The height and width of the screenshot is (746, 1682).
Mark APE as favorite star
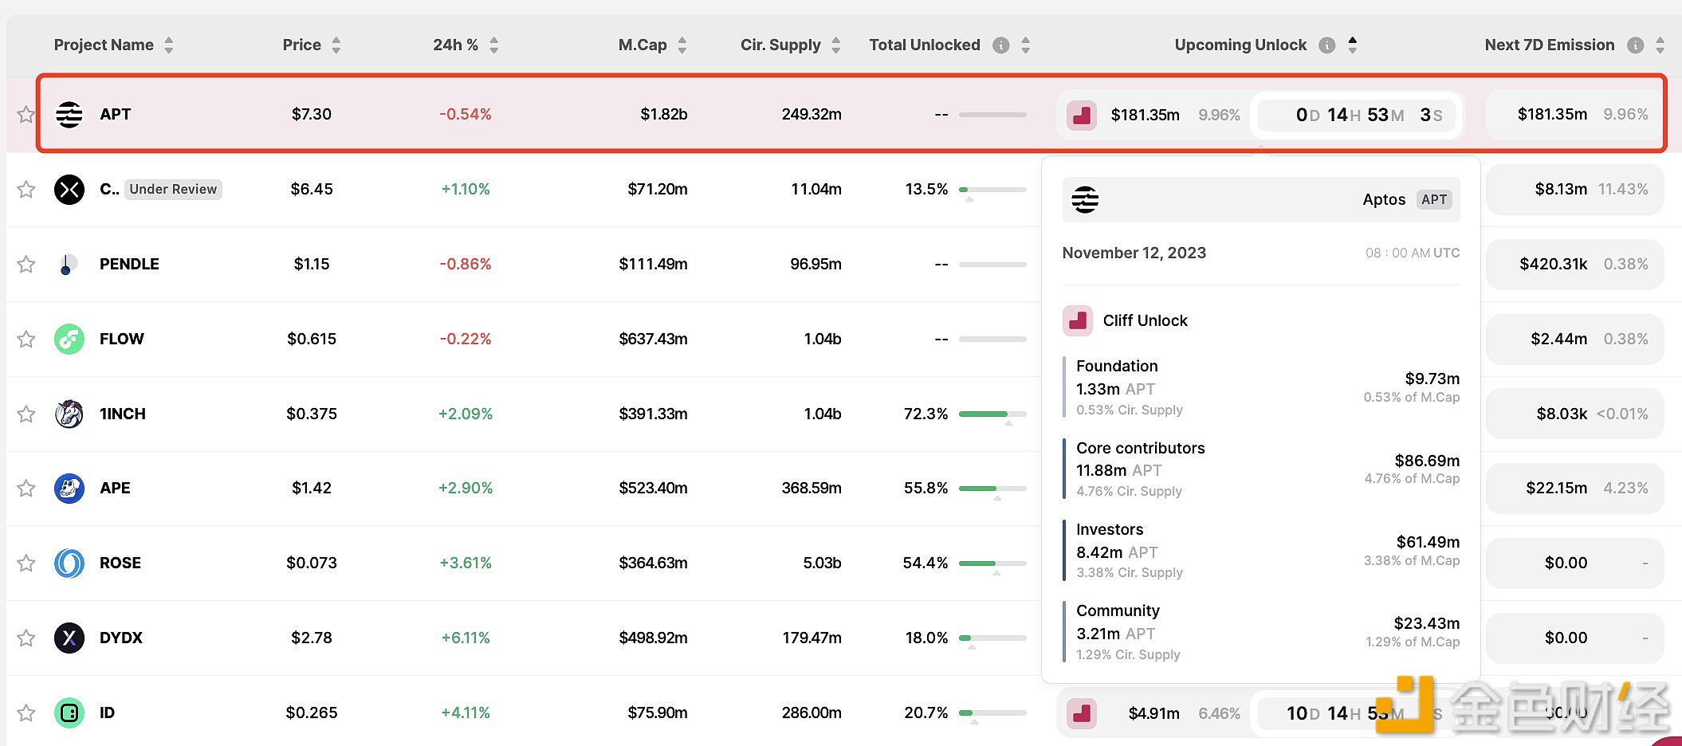26,489
